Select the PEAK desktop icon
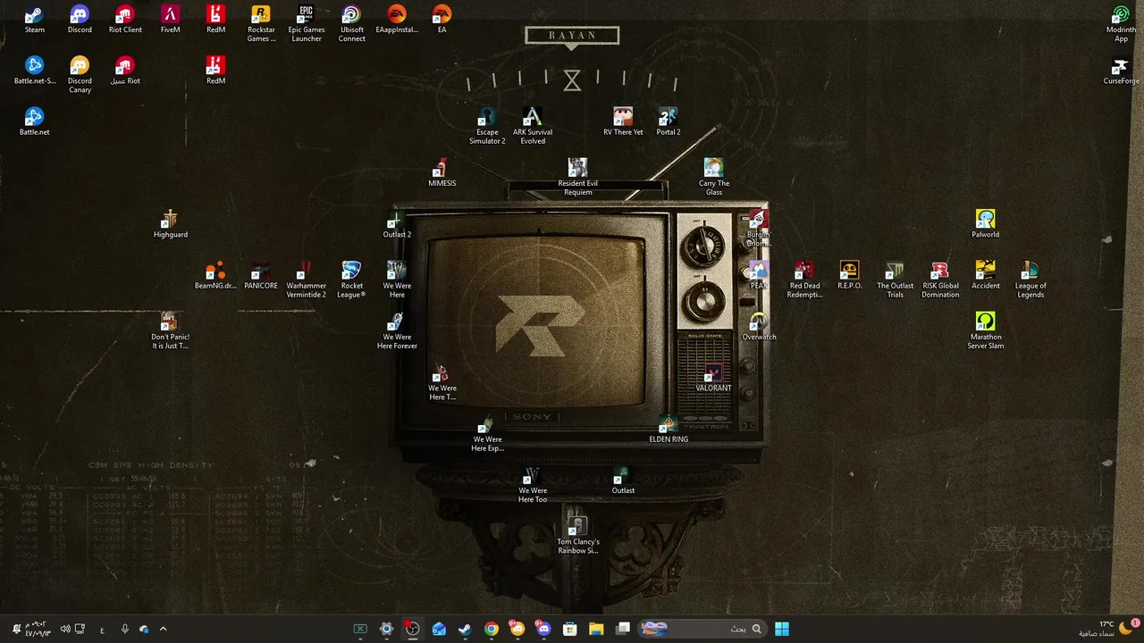The height and width of the screenshot is (643, 1144). tap(758, 275)
